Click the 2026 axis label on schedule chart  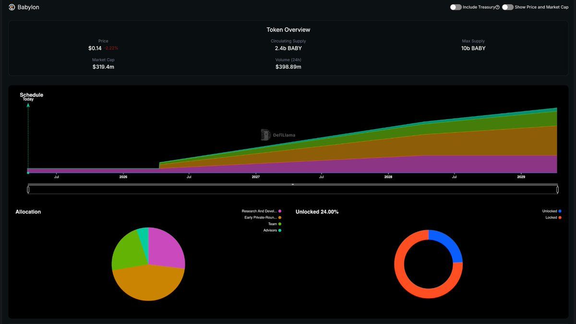[x=123, y=177]
